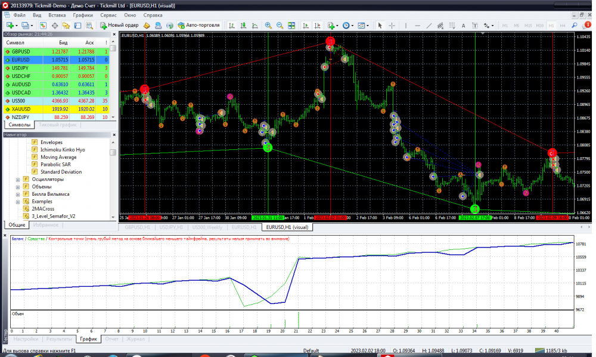Open the Графики menu
The image size is (596, 357).
[83, 15]
